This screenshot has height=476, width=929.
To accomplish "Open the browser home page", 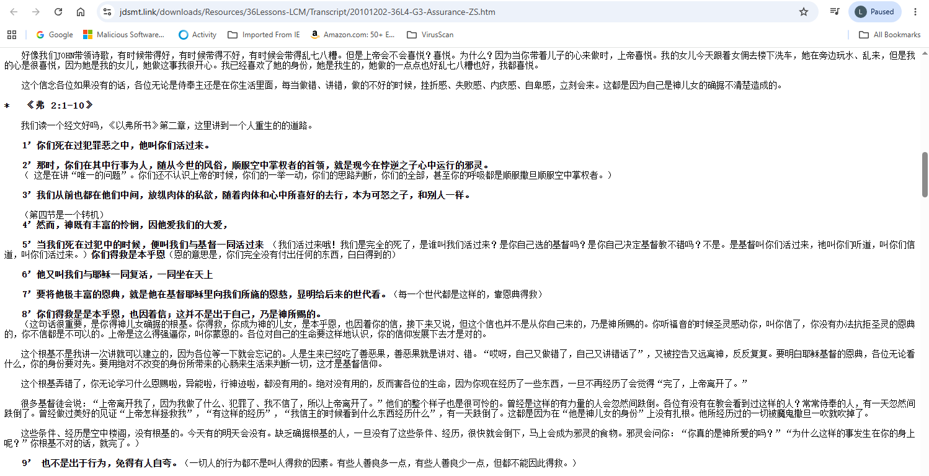I will click(81, 12).
